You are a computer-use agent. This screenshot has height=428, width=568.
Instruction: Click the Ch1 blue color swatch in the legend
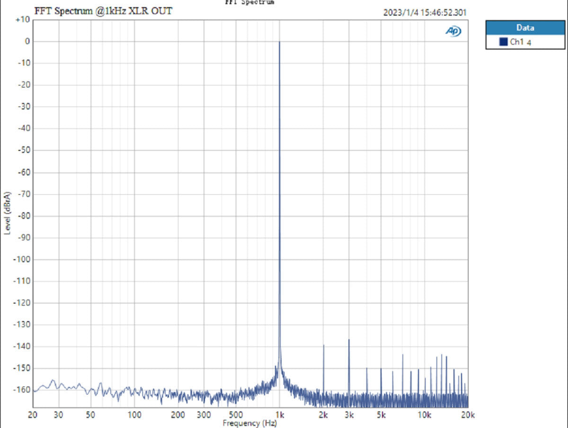pos(503,42)
